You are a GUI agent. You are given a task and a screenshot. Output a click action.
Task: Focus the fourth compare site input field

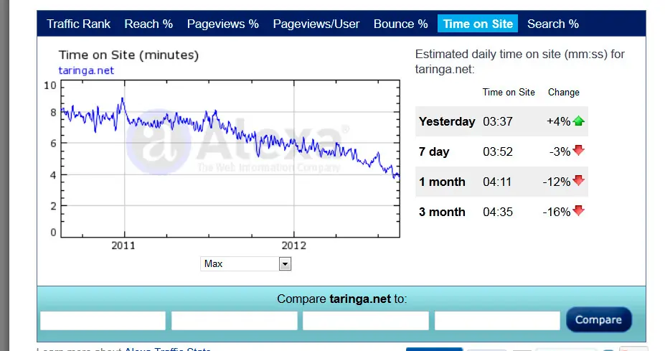pos(497,320)
